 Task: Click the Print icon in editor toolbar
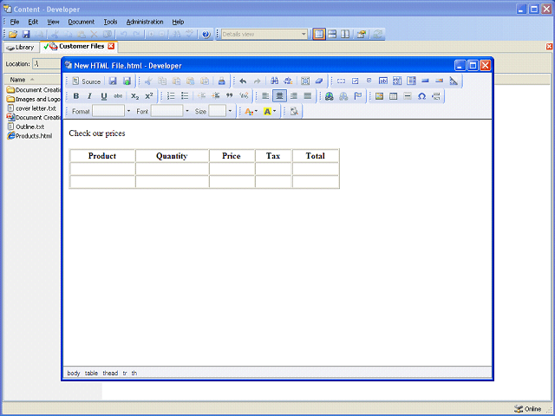point(222,81)
